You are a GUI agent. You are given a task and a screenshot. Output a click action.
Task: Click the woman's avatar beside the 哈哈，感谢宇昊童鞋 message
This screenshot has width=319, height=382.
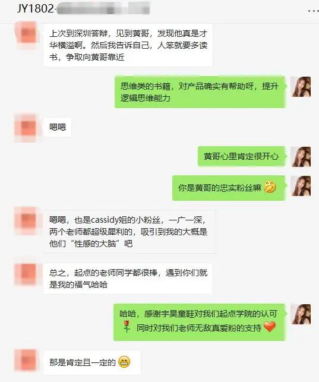(x=301, y=314)
